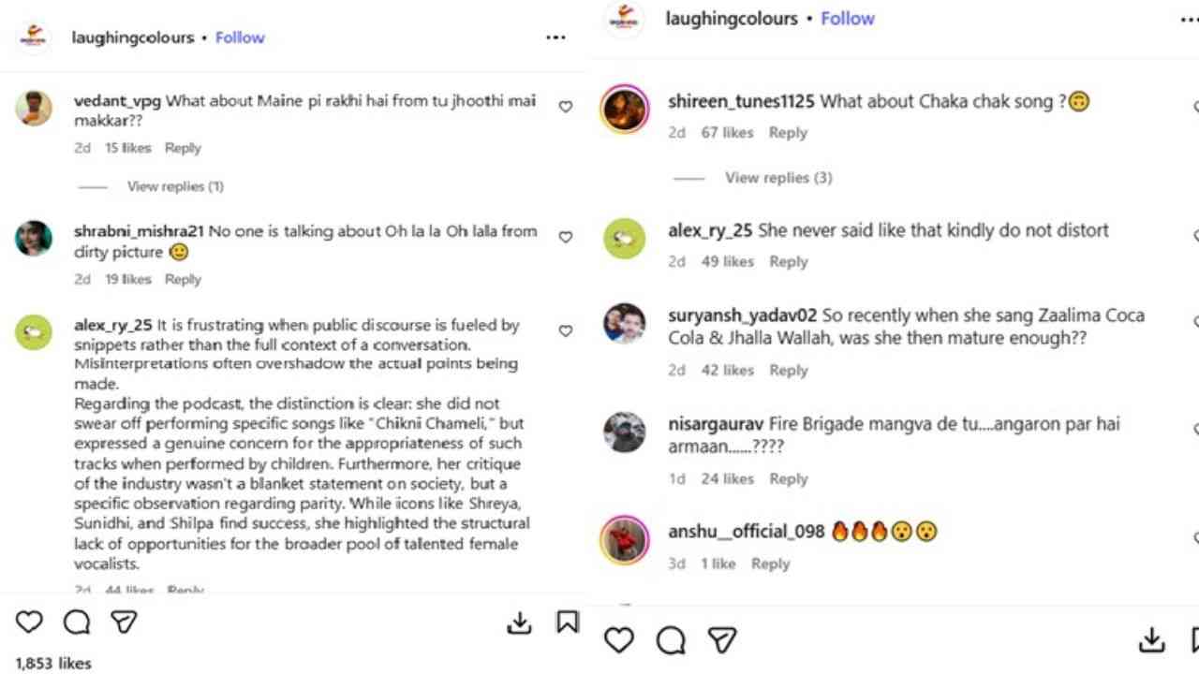Share post via left panel paper plane icon
The width and height of the screenshot is (1199, 674).
click(x=124, y=623)
